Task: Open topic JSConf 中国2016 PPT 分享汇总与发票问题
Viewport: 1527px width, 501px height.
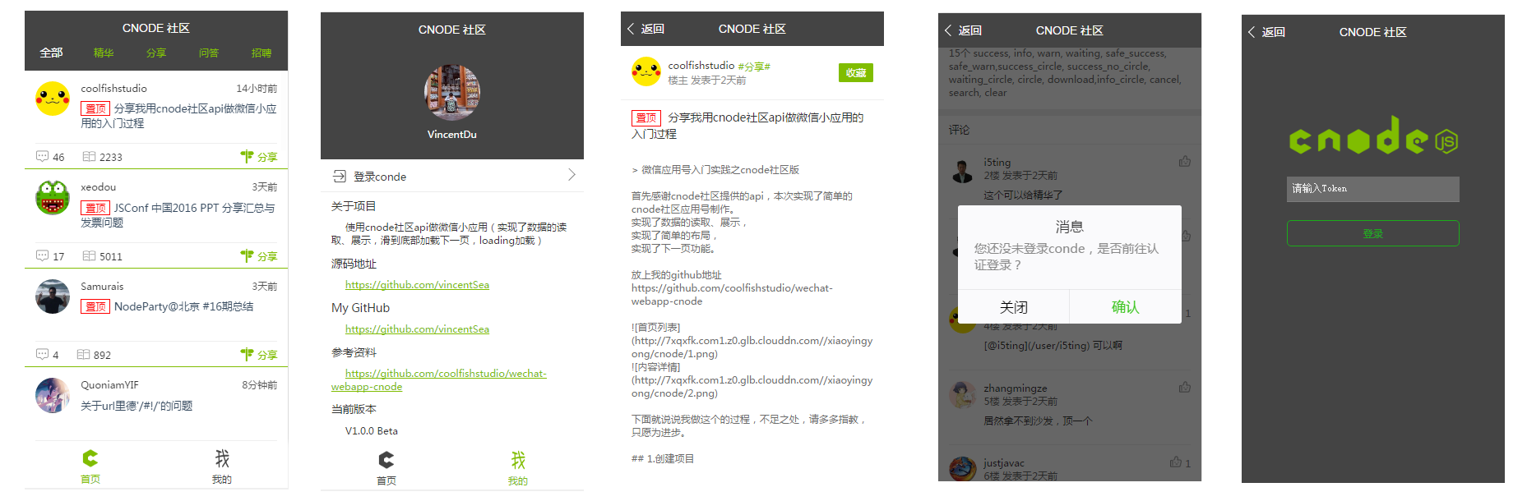Action: click(178, 215)
